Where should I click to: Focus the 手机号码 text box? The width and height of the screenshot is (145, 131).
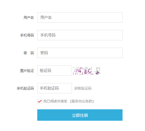80,35
